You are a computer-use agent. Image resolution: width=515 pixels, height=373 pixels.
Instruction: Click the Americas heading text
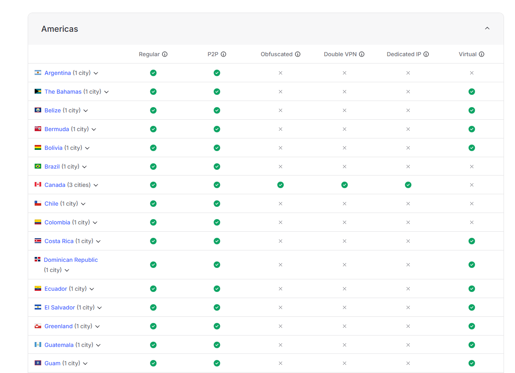(x=60, y=29)
